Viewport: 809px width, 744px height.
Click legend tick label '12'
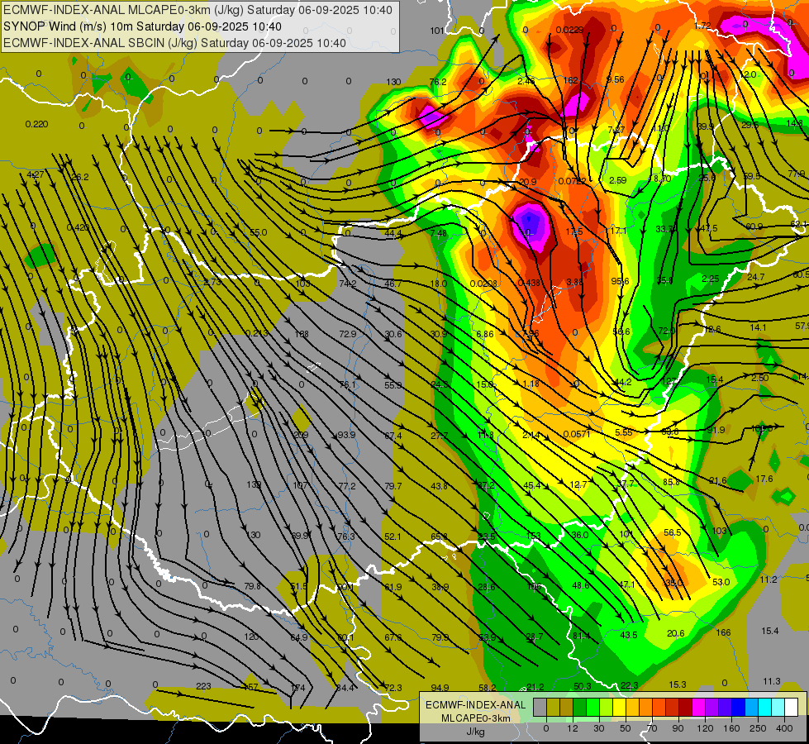click(573, 728)
